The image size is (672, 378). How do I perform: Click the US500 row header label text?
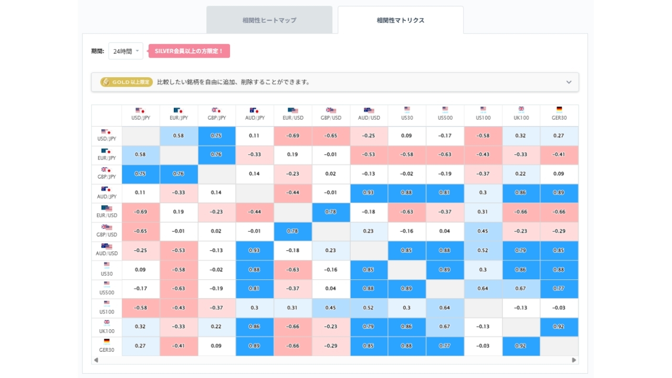(107, 292)
